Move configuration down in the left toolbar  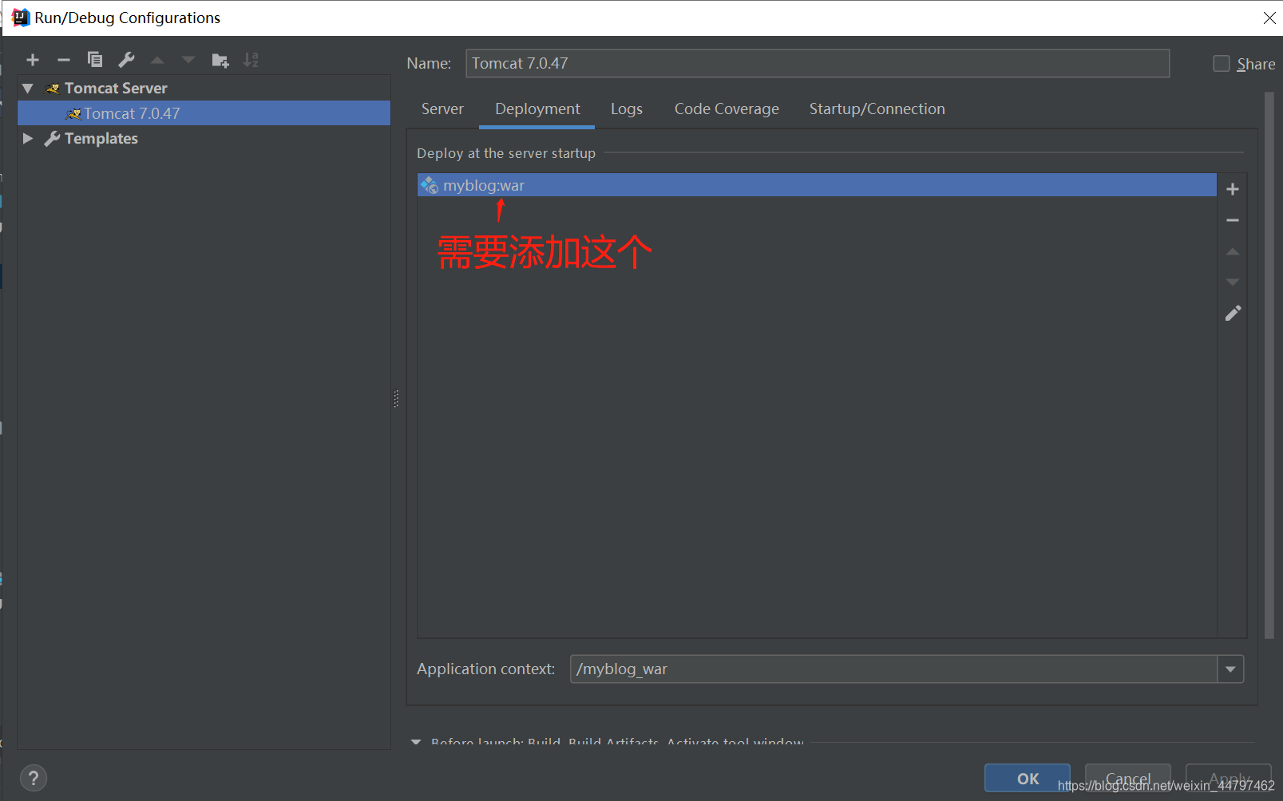[188, 60]
